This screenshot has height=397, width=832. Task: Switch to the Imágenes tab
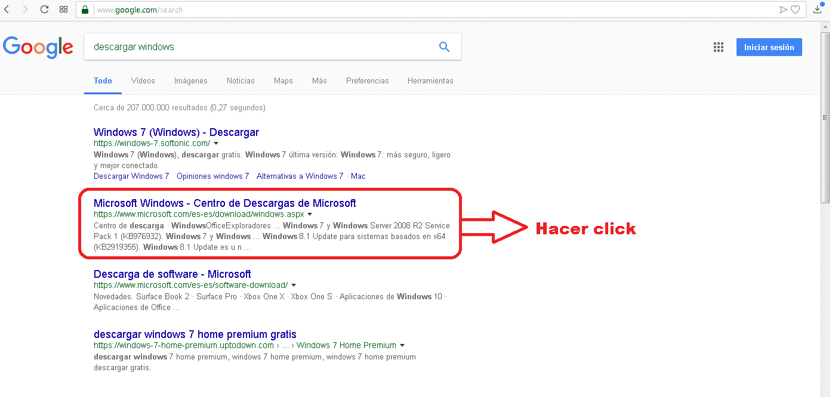pyautogui.click(x=190, y=80)
